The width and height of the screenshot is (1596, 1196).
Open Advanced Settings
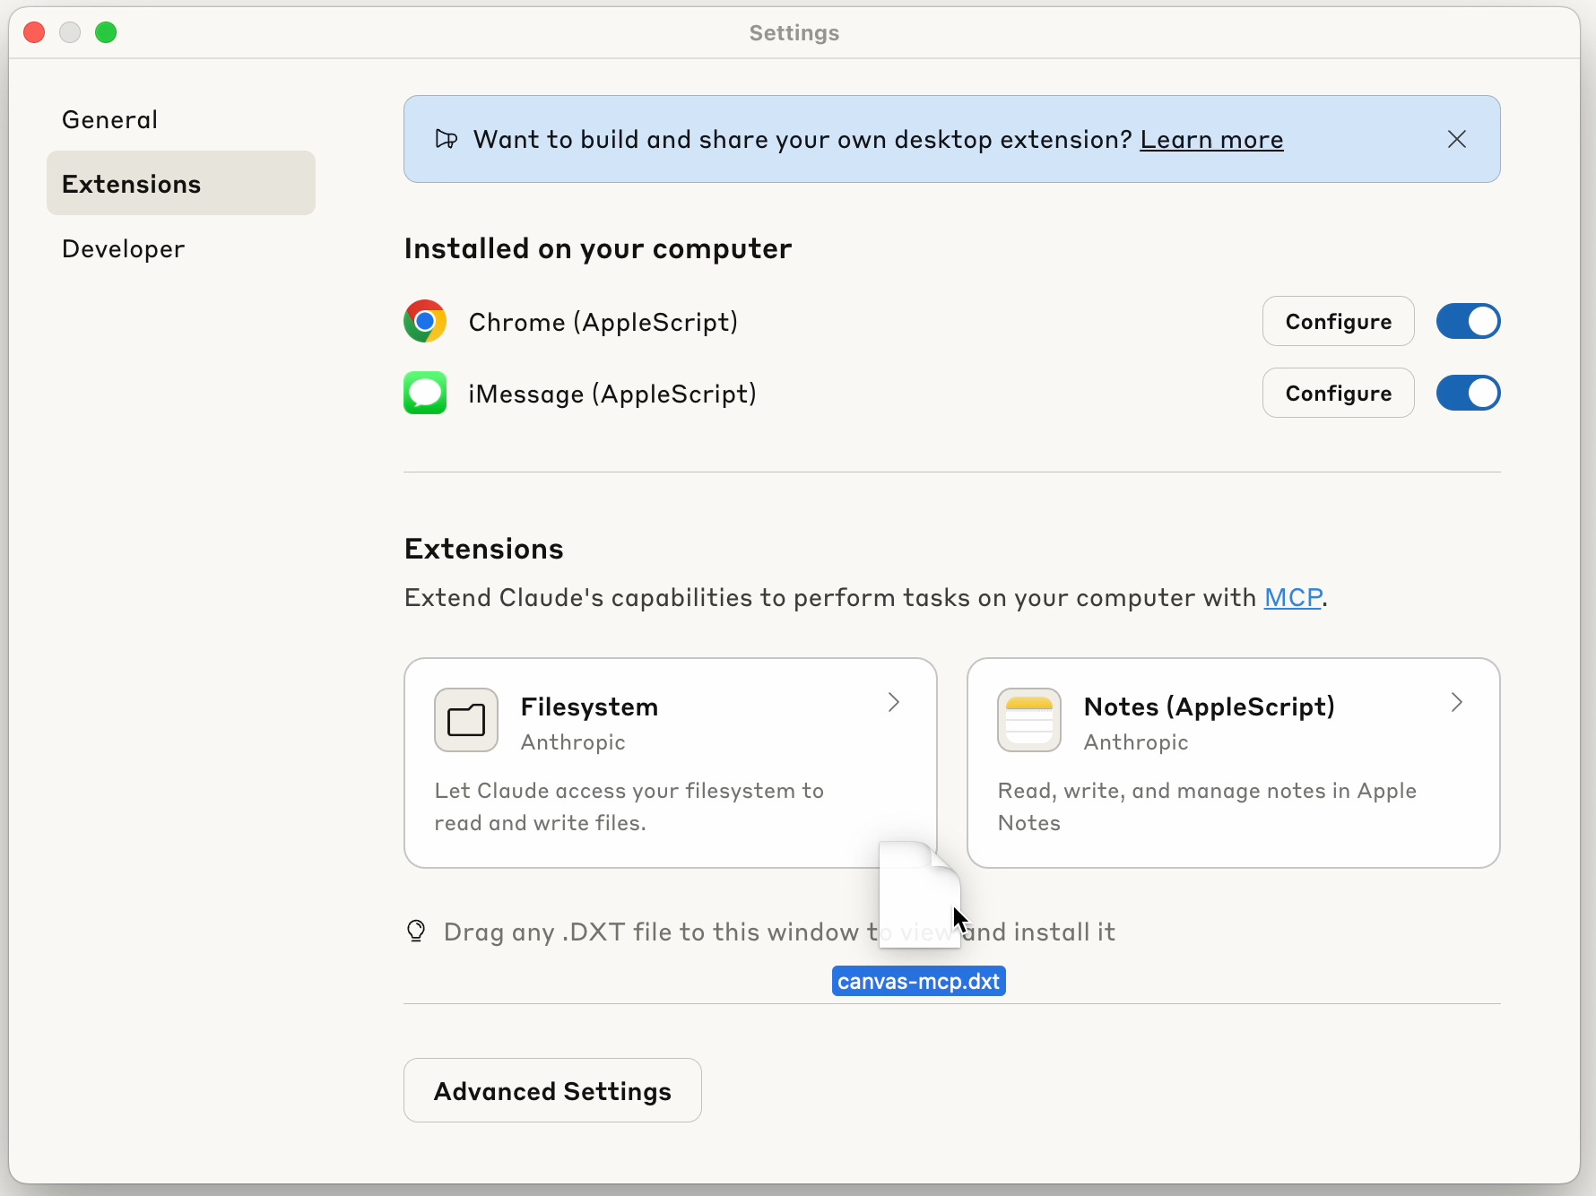coord(552,1090)
